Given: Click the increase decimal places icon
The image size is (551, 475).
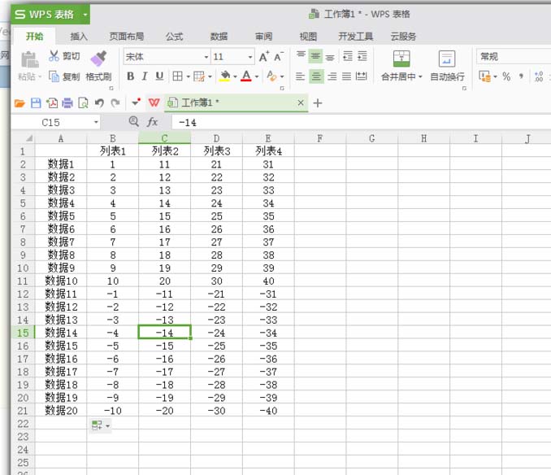Looking at the screenshot, I should pyautogui.click(x=539, y=76).
